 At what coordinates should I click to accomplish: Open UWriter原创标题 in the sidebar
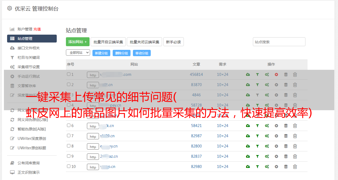tap(32, 148)
